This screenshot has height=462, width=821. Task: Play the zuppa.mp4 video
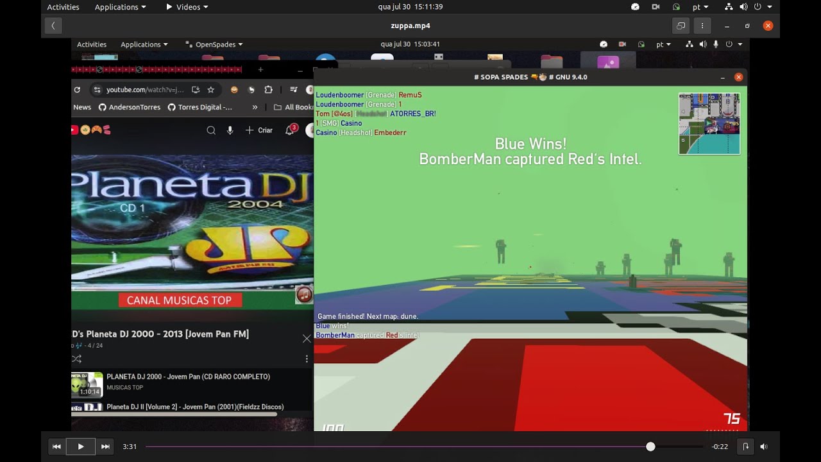tap(81, 447)
